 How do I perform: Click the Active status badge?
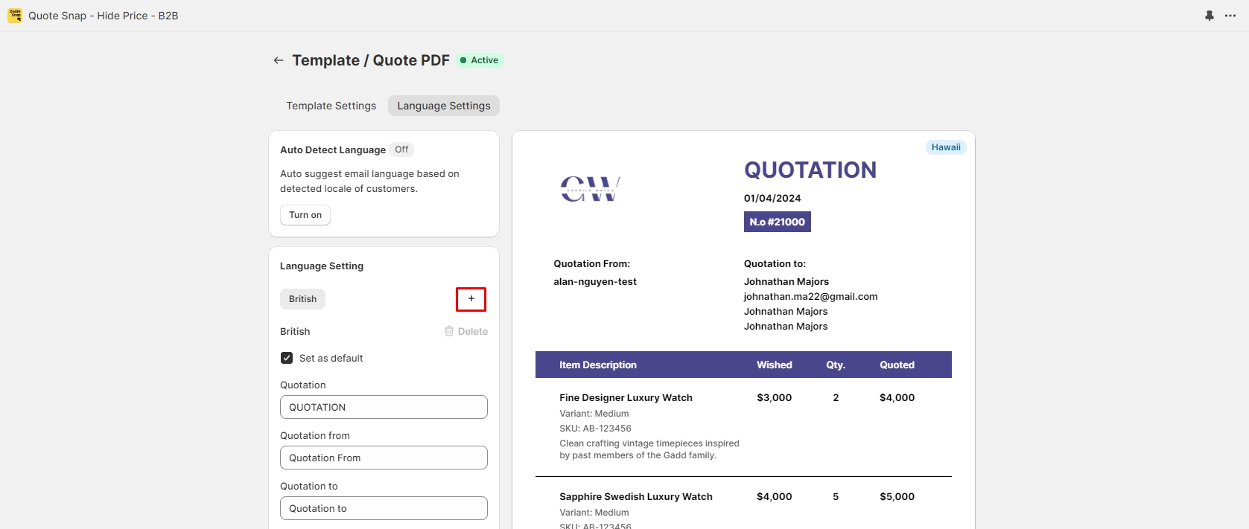(480, 60)
